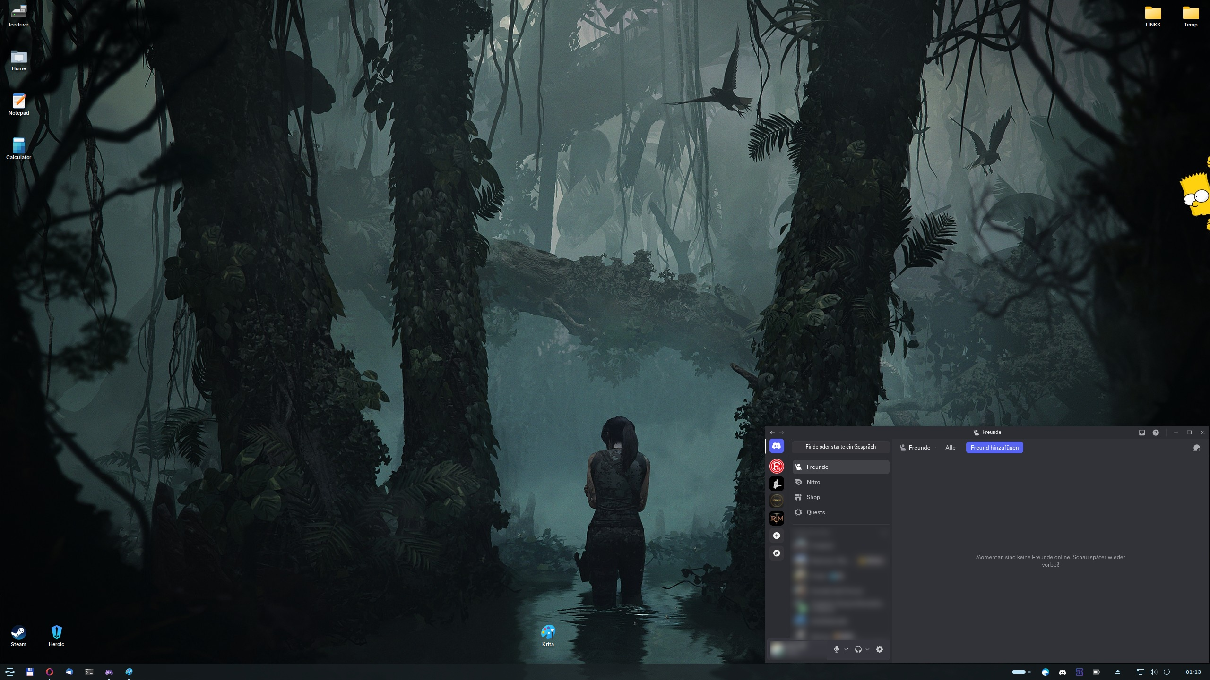
Task: Open the audio mixer tray icon
Action: point(1080,672)
